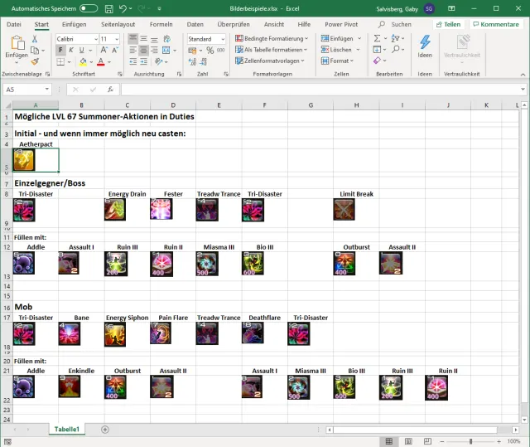The image size is (530, 447).
Task: Open the Kommentare button
Action: [495, 24]
